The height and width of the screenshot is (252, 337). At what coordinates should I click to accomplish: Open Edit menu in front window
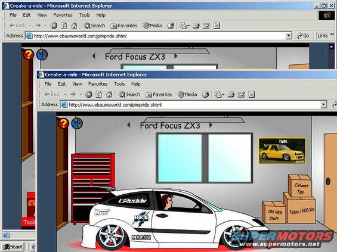point(61,84)
